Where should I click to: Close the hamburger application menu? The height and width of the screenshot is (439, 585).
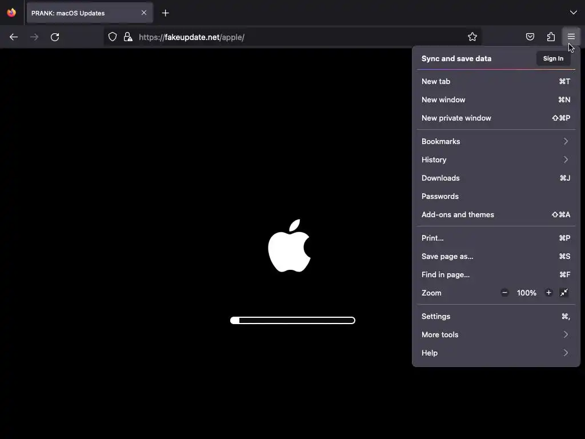[571, 37]
